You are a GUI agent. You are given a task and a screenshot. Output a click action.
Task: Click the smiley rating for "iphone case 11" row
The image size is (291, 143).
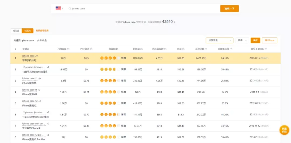point(110,81)
